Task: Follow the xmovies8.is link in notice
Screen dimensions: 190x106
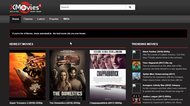Action: click(x=45, y=34)
